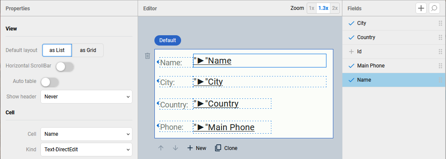Viewport: 446px width, 159px height.
Task: Select the Main Phone value cell in editor
Action: pos(232,127)
